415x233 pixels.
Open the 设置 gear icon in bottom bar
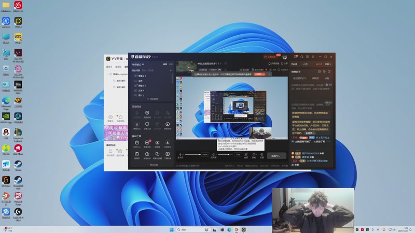[262, 154]
